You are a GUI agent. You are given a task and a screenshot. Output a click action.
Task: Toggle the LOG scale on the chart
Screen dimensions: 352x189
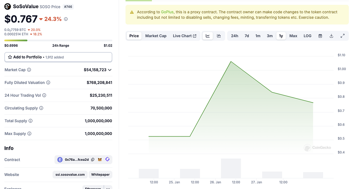[x=307, y=36]
